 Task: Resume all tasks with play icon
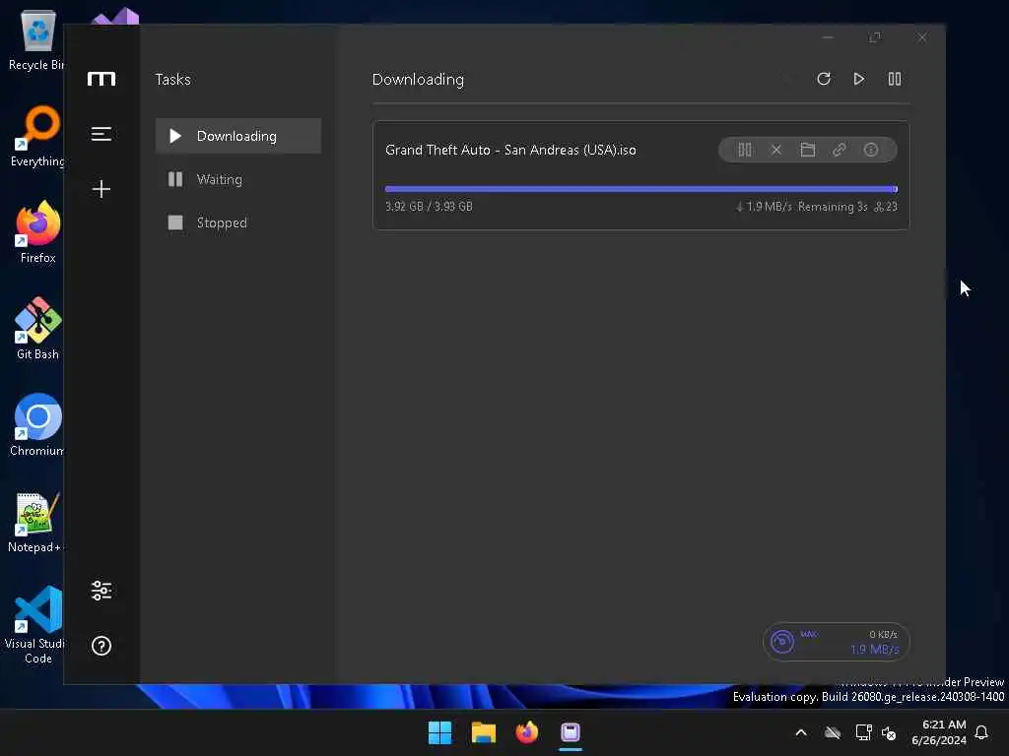tap(859, 79)
